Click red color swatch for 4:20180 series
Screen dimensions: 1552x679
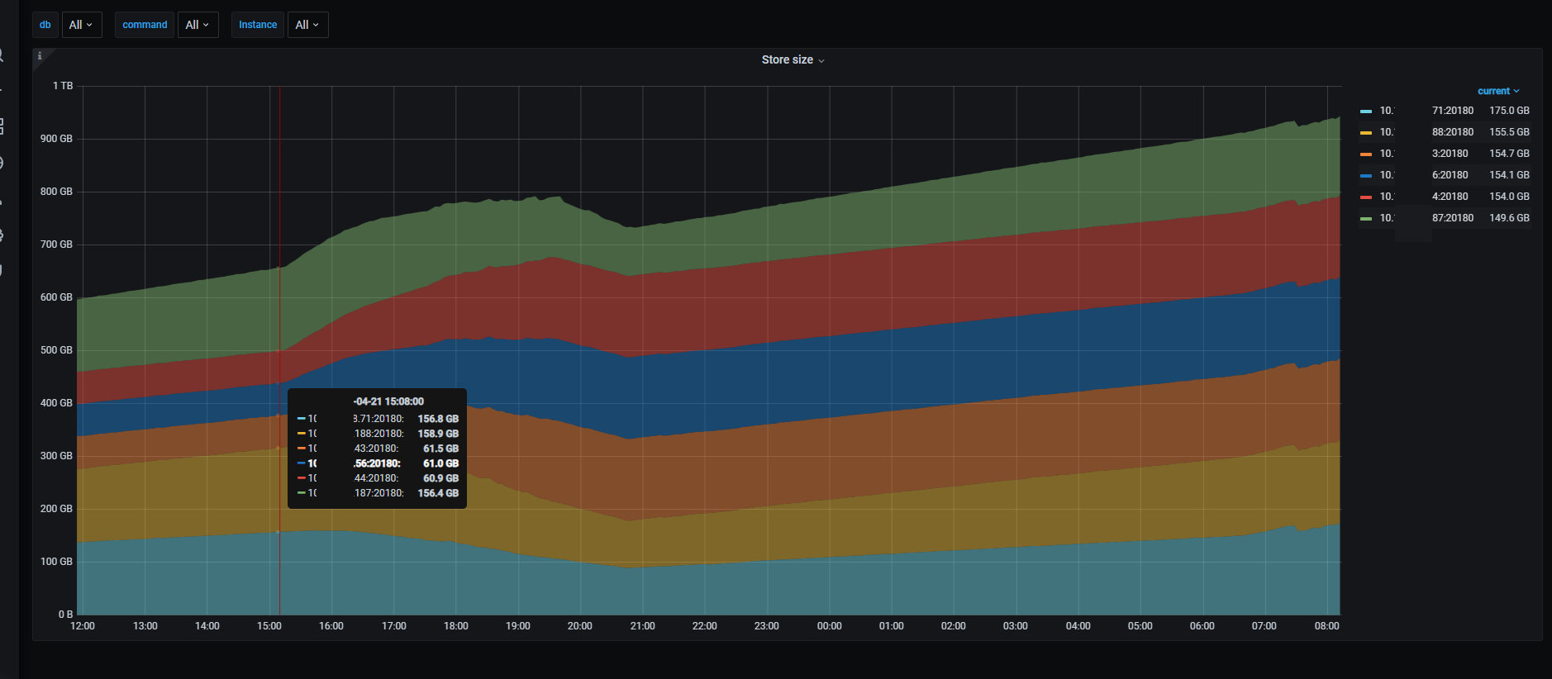pyautogui.click(x=1365, y=197)
